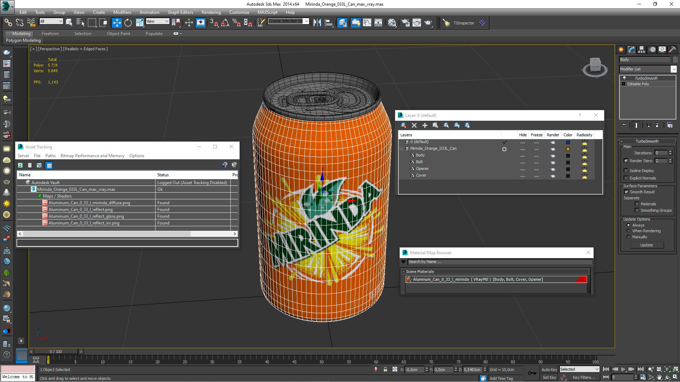Open Key Filters dialog

[584, 377]
